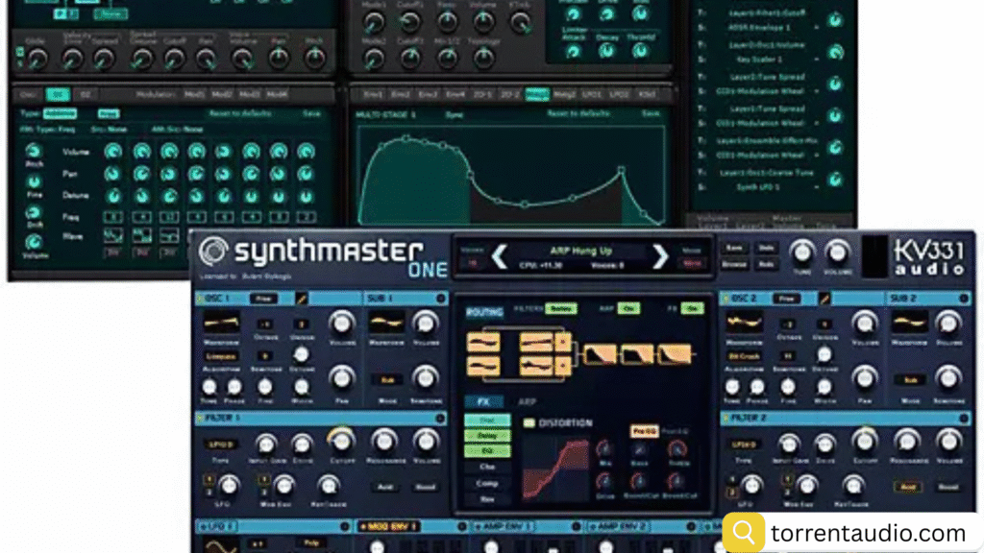
Task: Switch to the ARP tab
Action: click(528, 401)
